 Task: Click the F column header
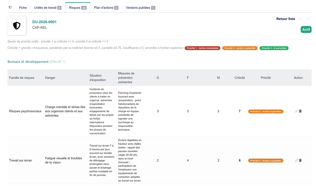(188, 78)
